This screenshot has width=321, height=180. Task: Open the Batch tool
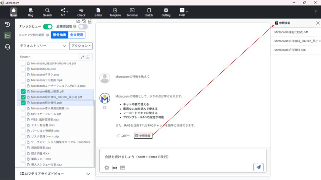[149, 12]
